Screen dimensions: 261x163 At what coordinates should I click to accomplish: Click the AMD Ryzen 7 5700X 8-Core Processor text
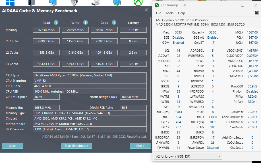point(182,20)
